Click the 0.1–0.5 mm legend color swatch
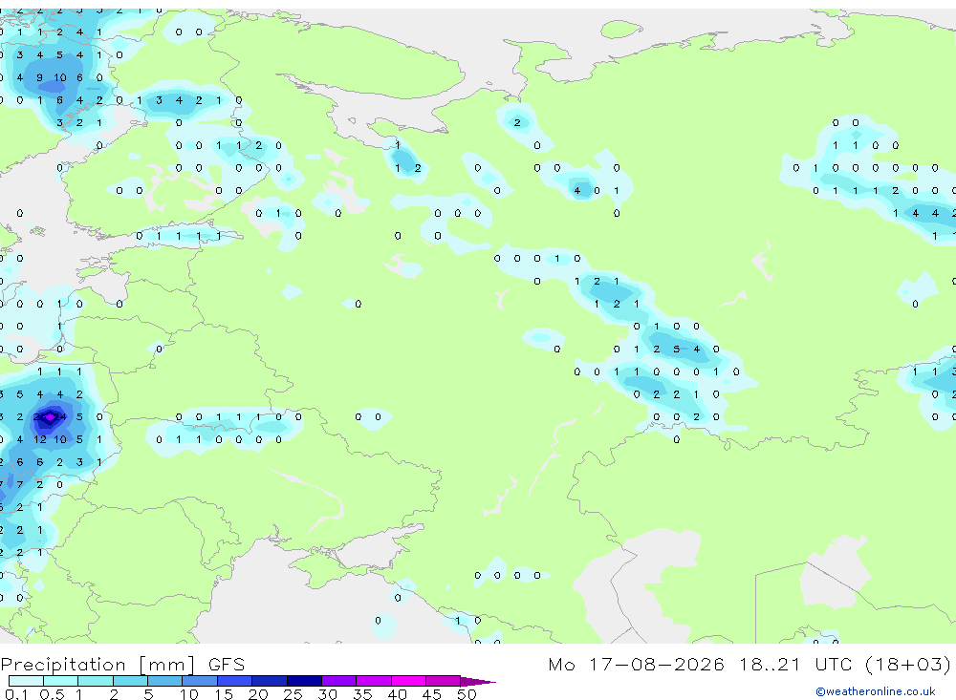The image size is (956, 700). coord(26,681)
